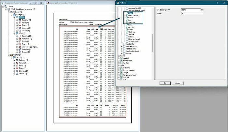This screenshot has height=132, width=228.
Task: Toggle the Staircase checkbox
Action: coord(127,22)
